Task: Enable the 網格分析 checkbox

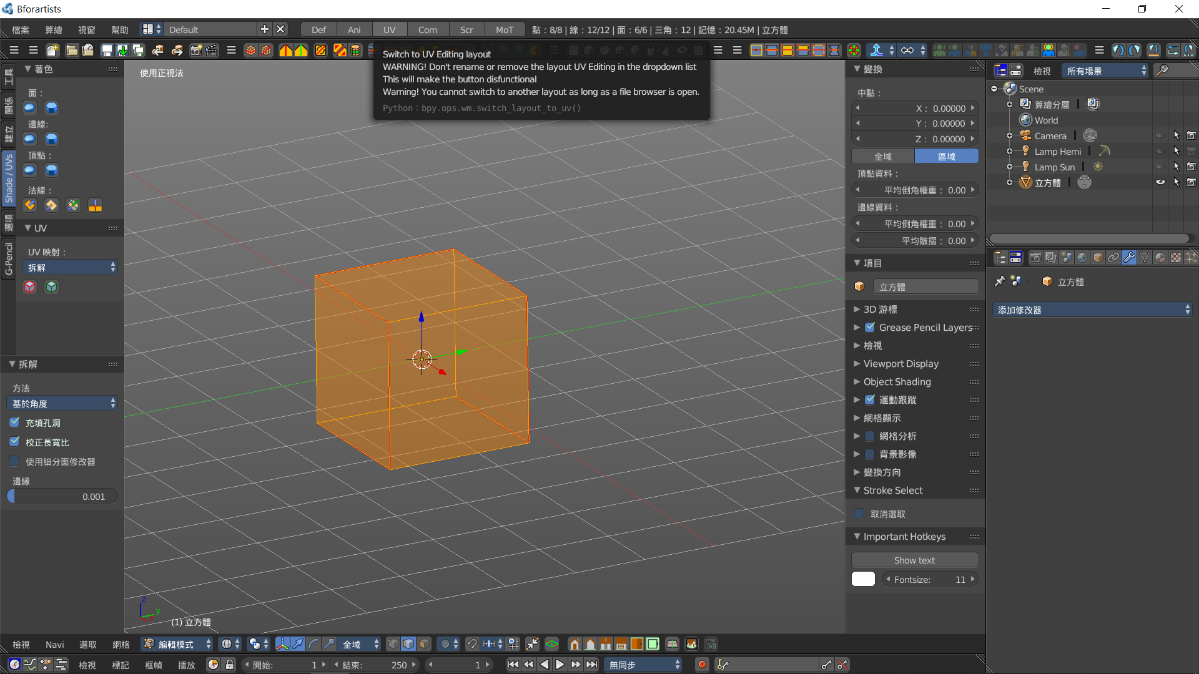Action: tap(870, 436)
